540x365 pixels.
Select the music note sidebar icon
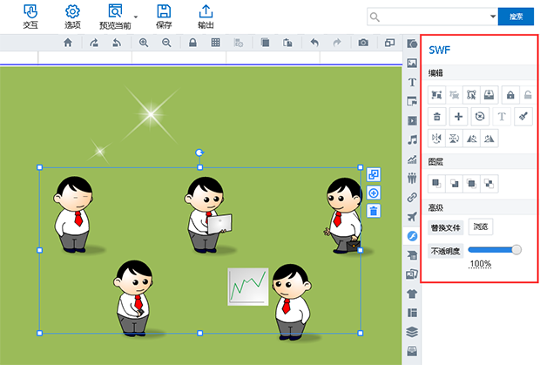tap(412, 139)
